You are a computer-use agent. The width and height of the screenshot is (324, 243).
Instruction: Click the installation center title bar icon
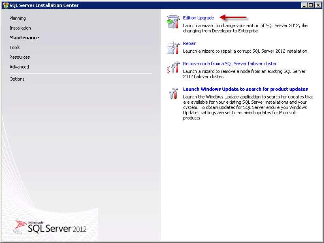tap(5, 5)
